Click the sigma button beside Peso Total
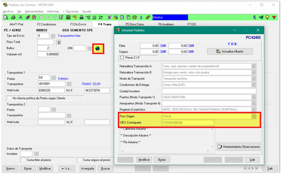 (x=59, y=42)
